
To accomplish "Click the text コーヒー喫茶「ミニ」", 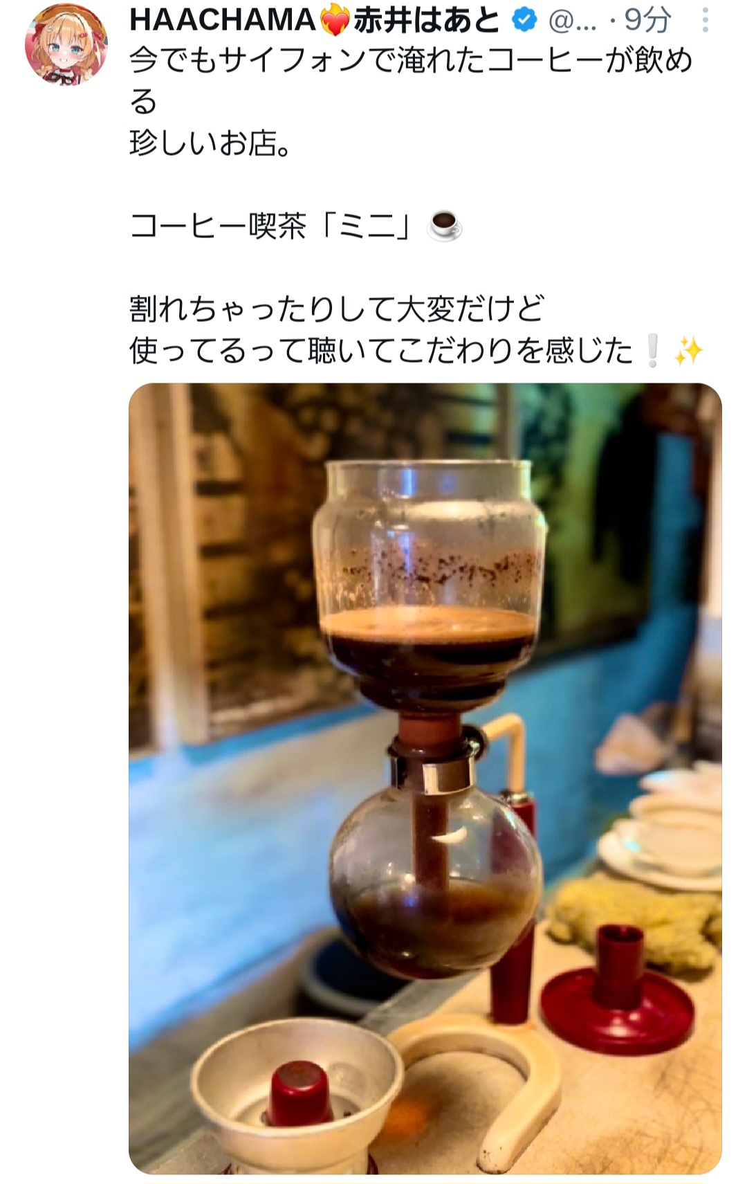I will click(x=277, y=226).
